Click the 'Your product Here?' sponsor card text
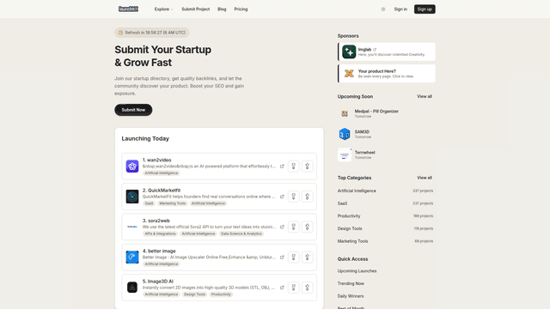The width and height of the screenshot is (550, 309). point(376,71)
